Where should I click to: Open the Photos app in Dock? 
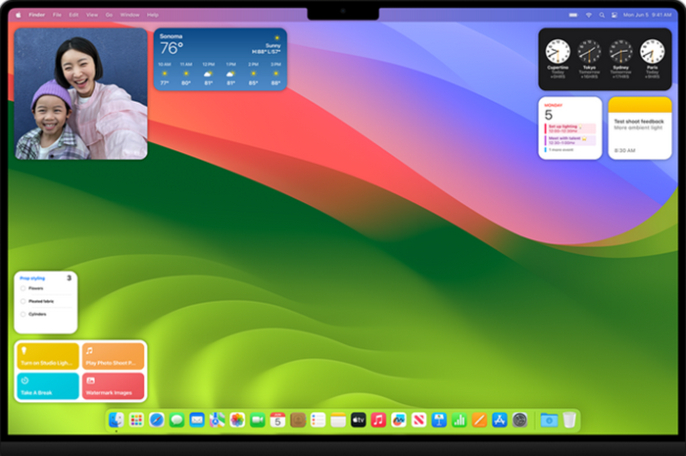click(237, 420)
